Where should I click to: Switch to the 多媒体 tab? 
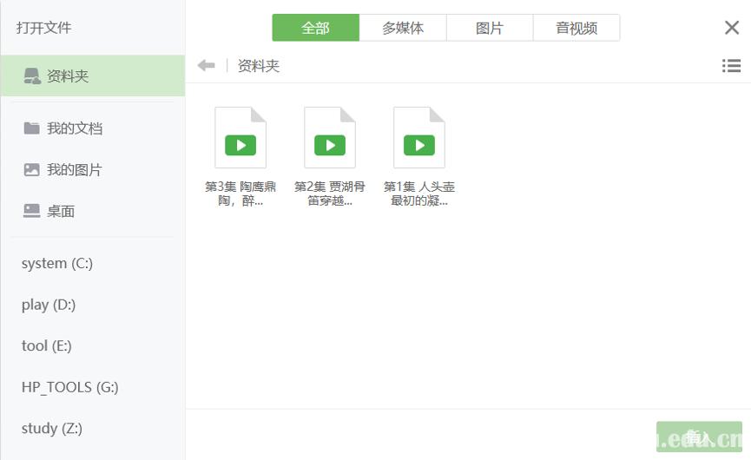tap(403, 28)
